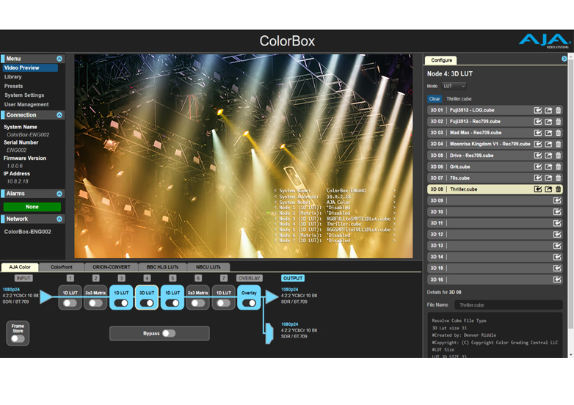Viewport: 574px width, 405px height.
Task: Click import icon for 3D 06 Grit.cube
Action: coord(538,167)
